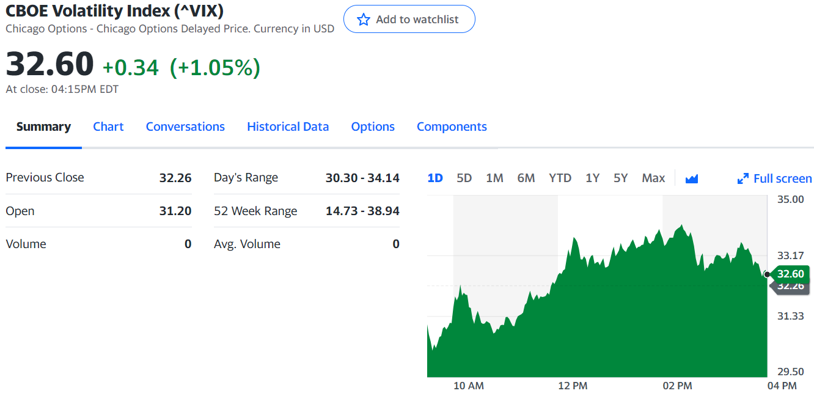Click the 04 PM label on chart axis
This screenshot has width=814, height=396.
point(782,386)
